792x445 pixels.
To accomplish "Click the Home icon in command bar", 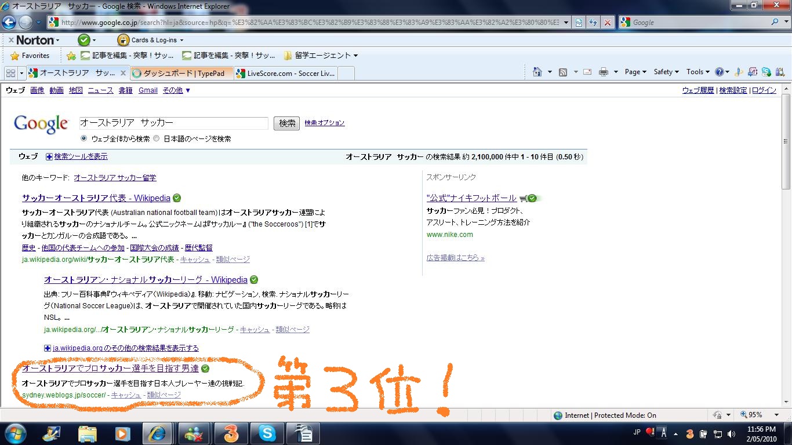I will (537, 72).
